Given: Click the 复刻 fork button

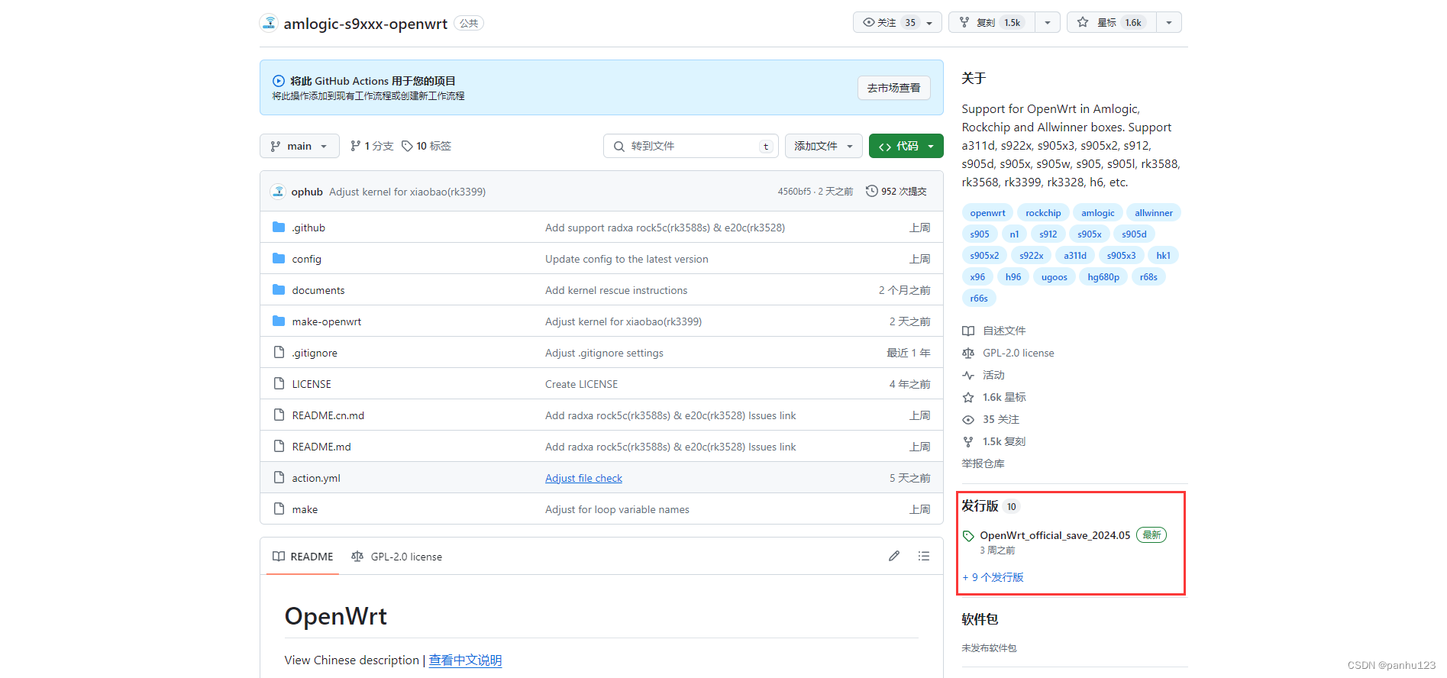Looking at the screenshot, I should coord(992,22).
